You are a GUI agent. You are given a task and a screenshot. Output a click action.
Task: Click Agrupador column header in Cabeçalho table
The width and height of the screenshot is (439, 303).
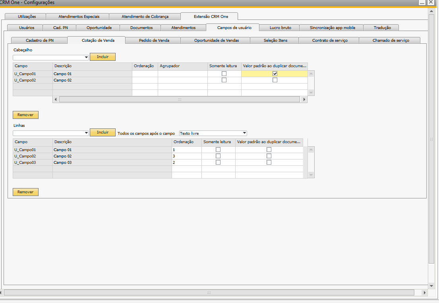tap(182, 66)
